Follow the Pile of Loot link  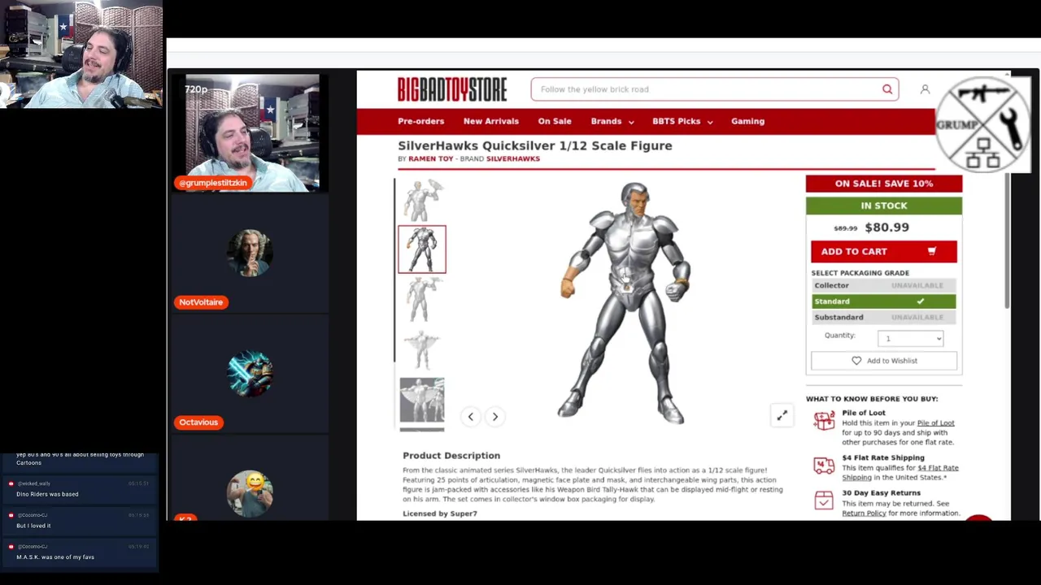tap(935, 423)
